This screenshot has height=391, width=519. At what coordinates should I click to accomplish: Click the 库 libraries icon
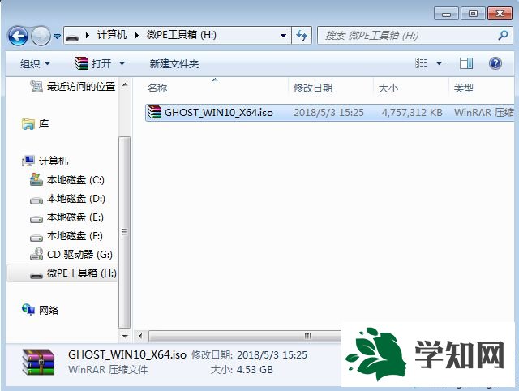point(28,124)
